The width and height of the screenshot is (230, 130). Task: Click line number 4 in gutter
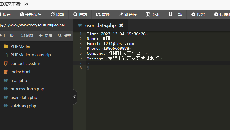(81, 48)
